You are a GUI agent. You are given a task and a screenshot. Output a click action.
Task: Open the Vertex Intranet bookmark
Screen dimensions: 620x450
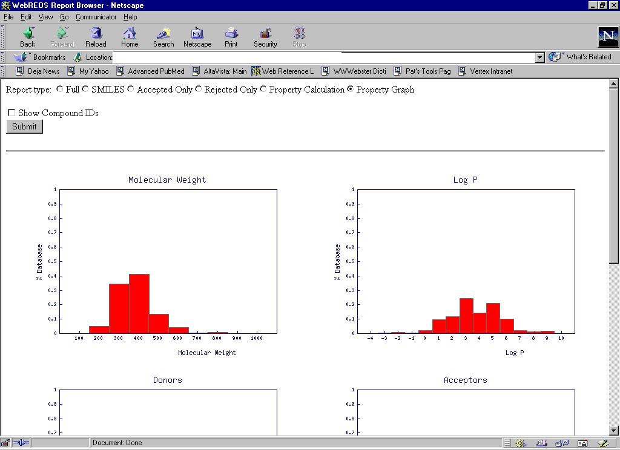click(486, 71)
